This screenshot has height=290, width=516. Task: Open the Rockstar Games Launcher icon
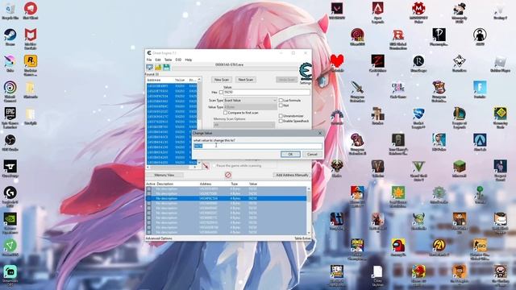pyautogui.click(x=31, y=61)
